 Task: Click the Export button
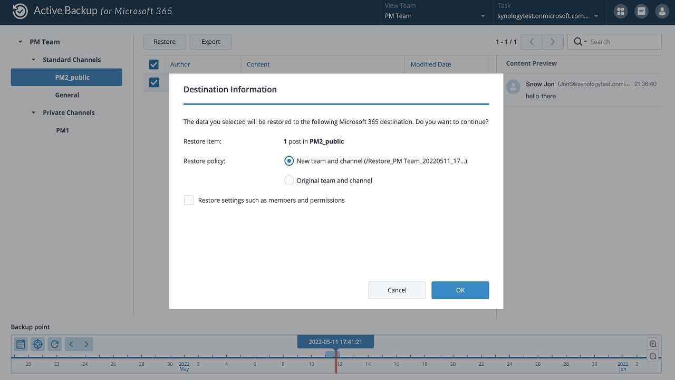211,42
